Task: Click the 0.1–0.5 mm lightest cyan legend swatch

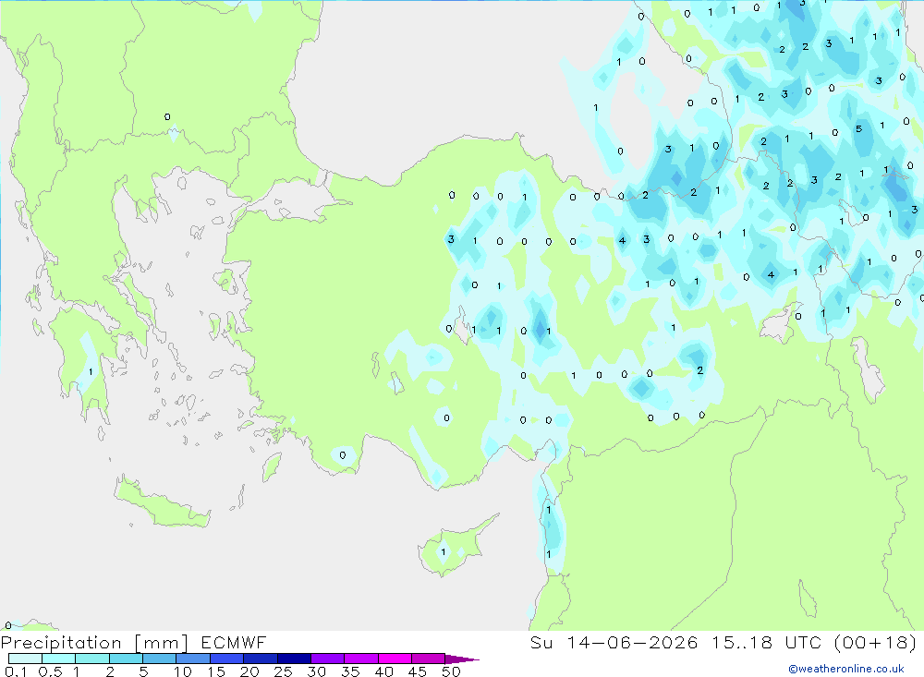Action: click(25, 659)
